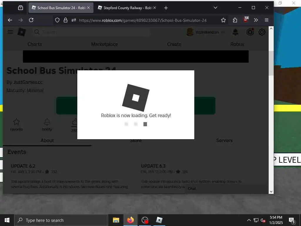Click the roblox.com URL address field
The height and width of the screenshot is (226, 301).
coord(143,20)
